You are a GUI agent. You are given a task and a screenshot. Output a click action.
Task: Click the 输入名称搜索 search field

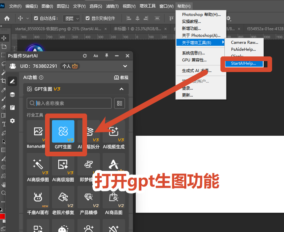click(x=69, y=103)
